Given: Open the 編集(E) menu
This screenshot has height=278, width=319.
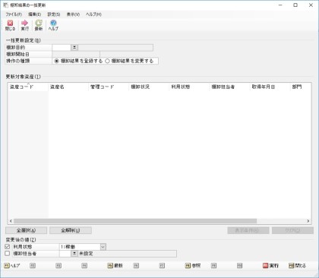Looking at the screenshot, I should point(34,14).
